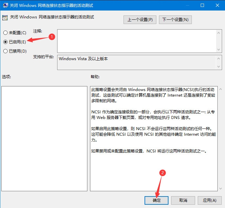
Task: Select the 未配置(C) radio option
Action: pos(5,33)
